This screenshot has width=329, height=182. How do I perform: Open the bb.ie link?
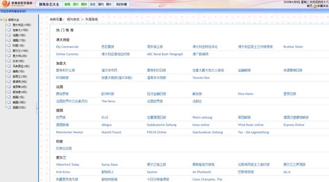287,172
